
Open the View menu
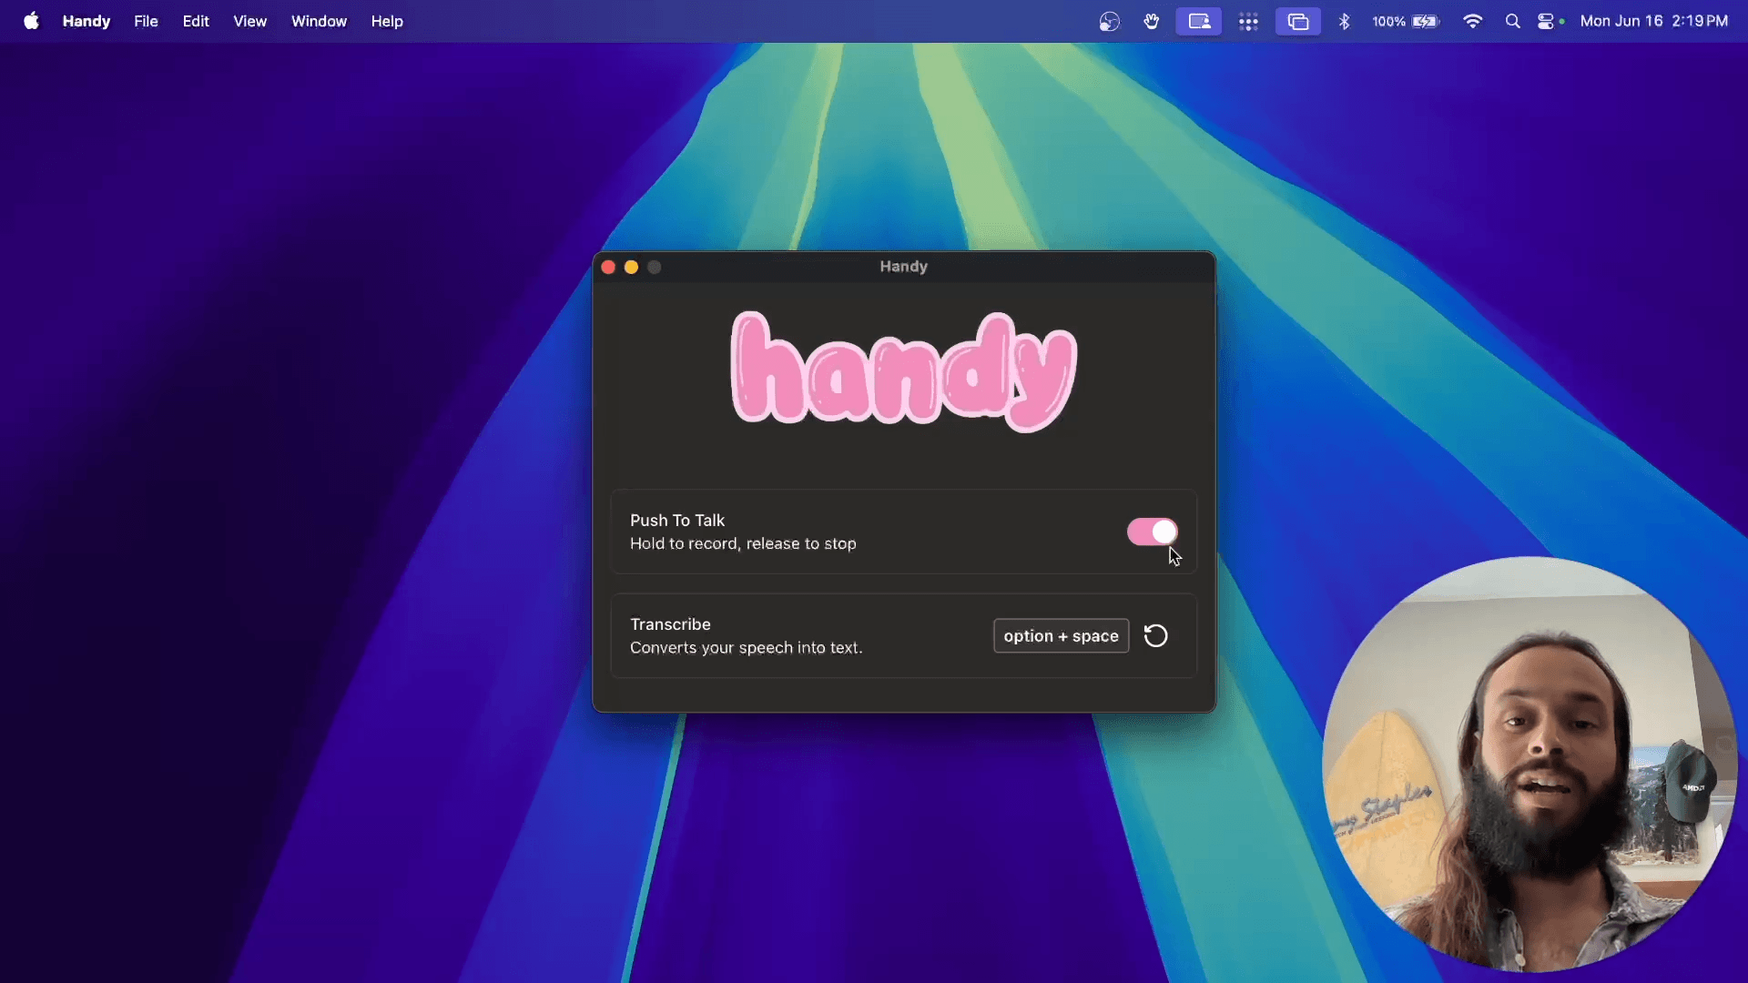tap(249, 21)
